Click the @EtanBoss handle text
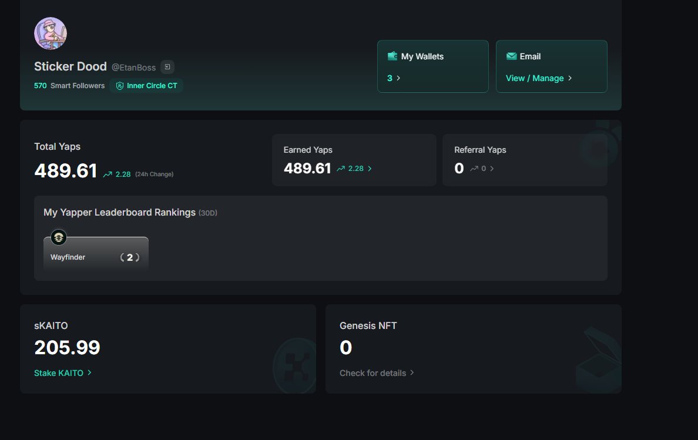Screen dimensions: 698x440 coord(133,68)
